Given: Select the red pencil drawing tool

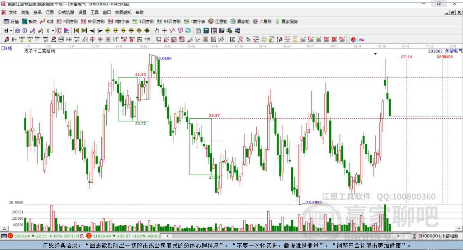Looking at the screenshot, I should pos(6,40).
